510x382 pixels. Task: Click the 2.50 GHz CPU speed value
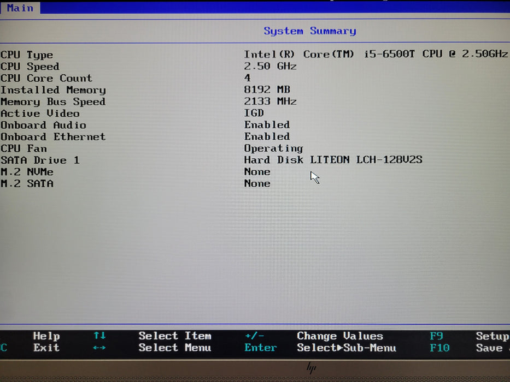point(270,66)
